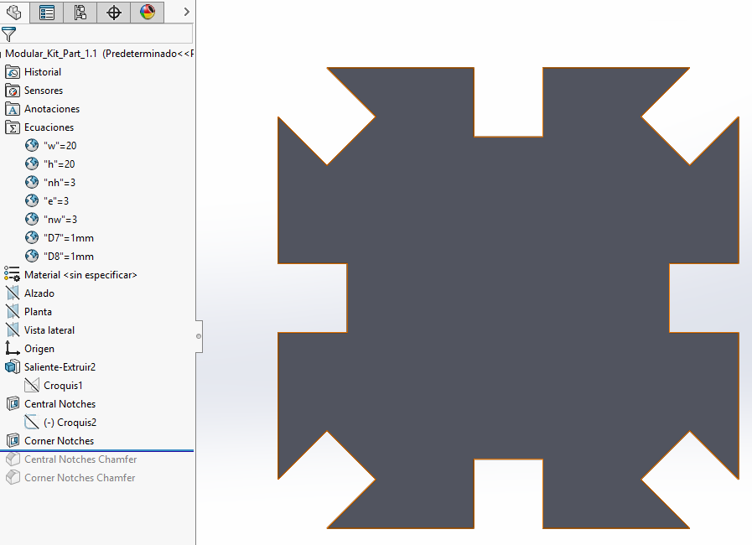This screenshot has width=752, height=545.
Task: Select the Saliente-Extruir2 feature
Action: [60, 367]
